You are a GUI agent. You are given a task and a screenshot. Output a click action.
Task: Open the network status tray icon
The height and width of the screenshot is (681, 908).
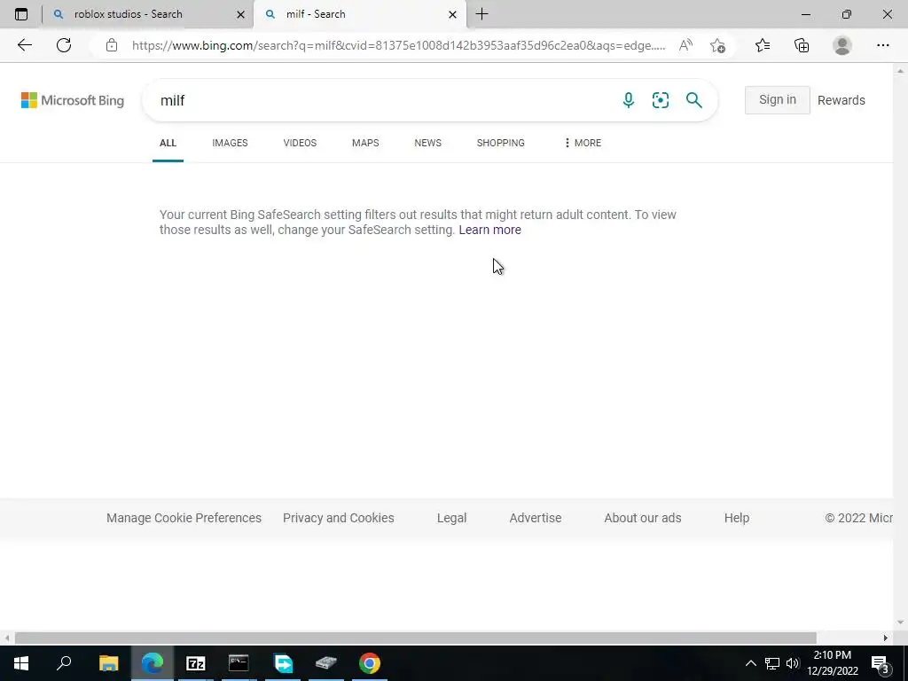click(772, 663)
